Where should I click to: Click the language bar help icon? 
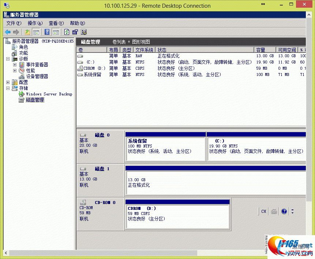(284, 211)
